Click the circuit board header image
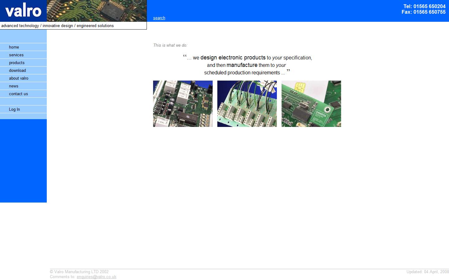Viewport: 449px width, 280px height. pos(97,11)
